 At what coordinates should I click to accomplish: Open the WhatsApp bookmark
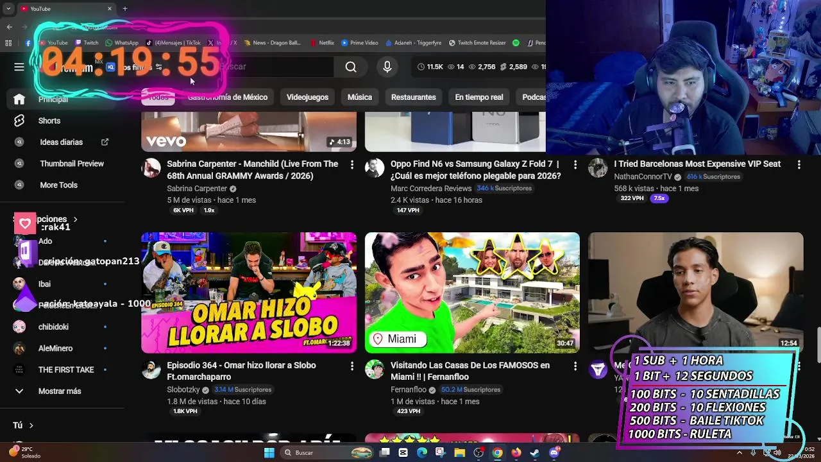click(121, 43)
